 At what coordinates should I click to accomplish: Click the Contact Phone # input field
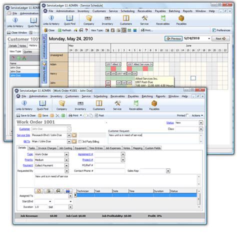pos(110,171)
